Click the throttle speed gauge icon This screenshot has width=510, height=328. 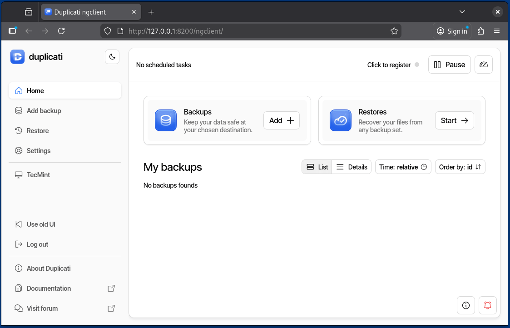(x=483, y=65)
